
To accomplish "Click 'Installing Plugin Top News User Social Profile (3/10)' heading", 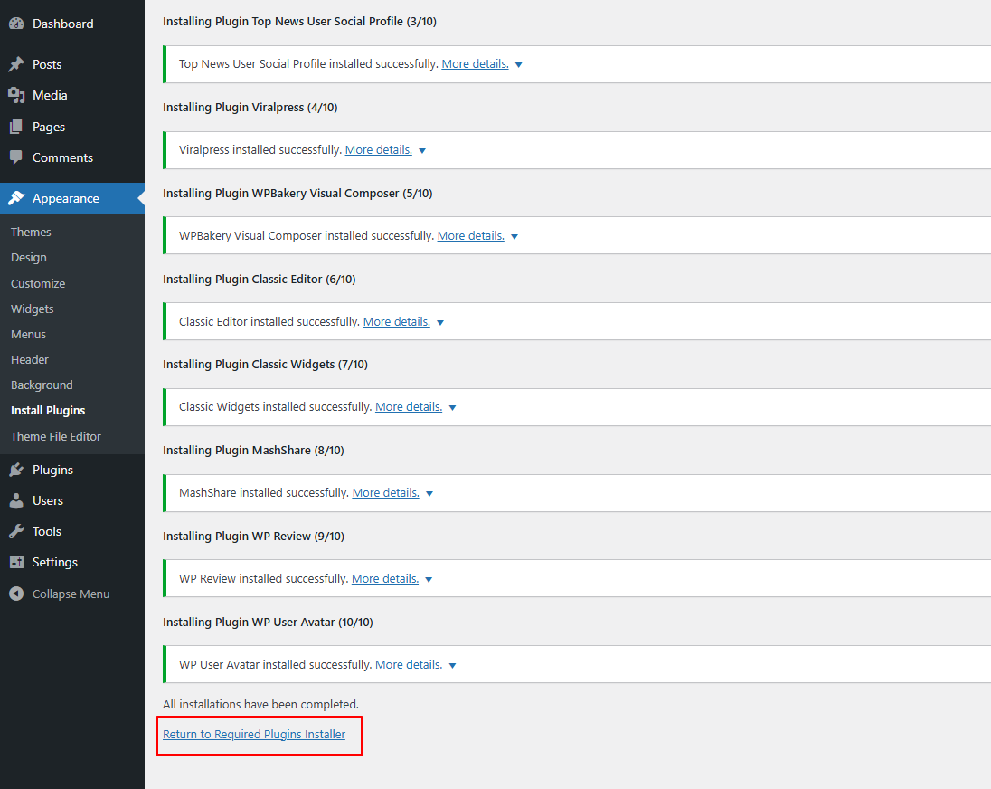I will click(x=299, y=22).
